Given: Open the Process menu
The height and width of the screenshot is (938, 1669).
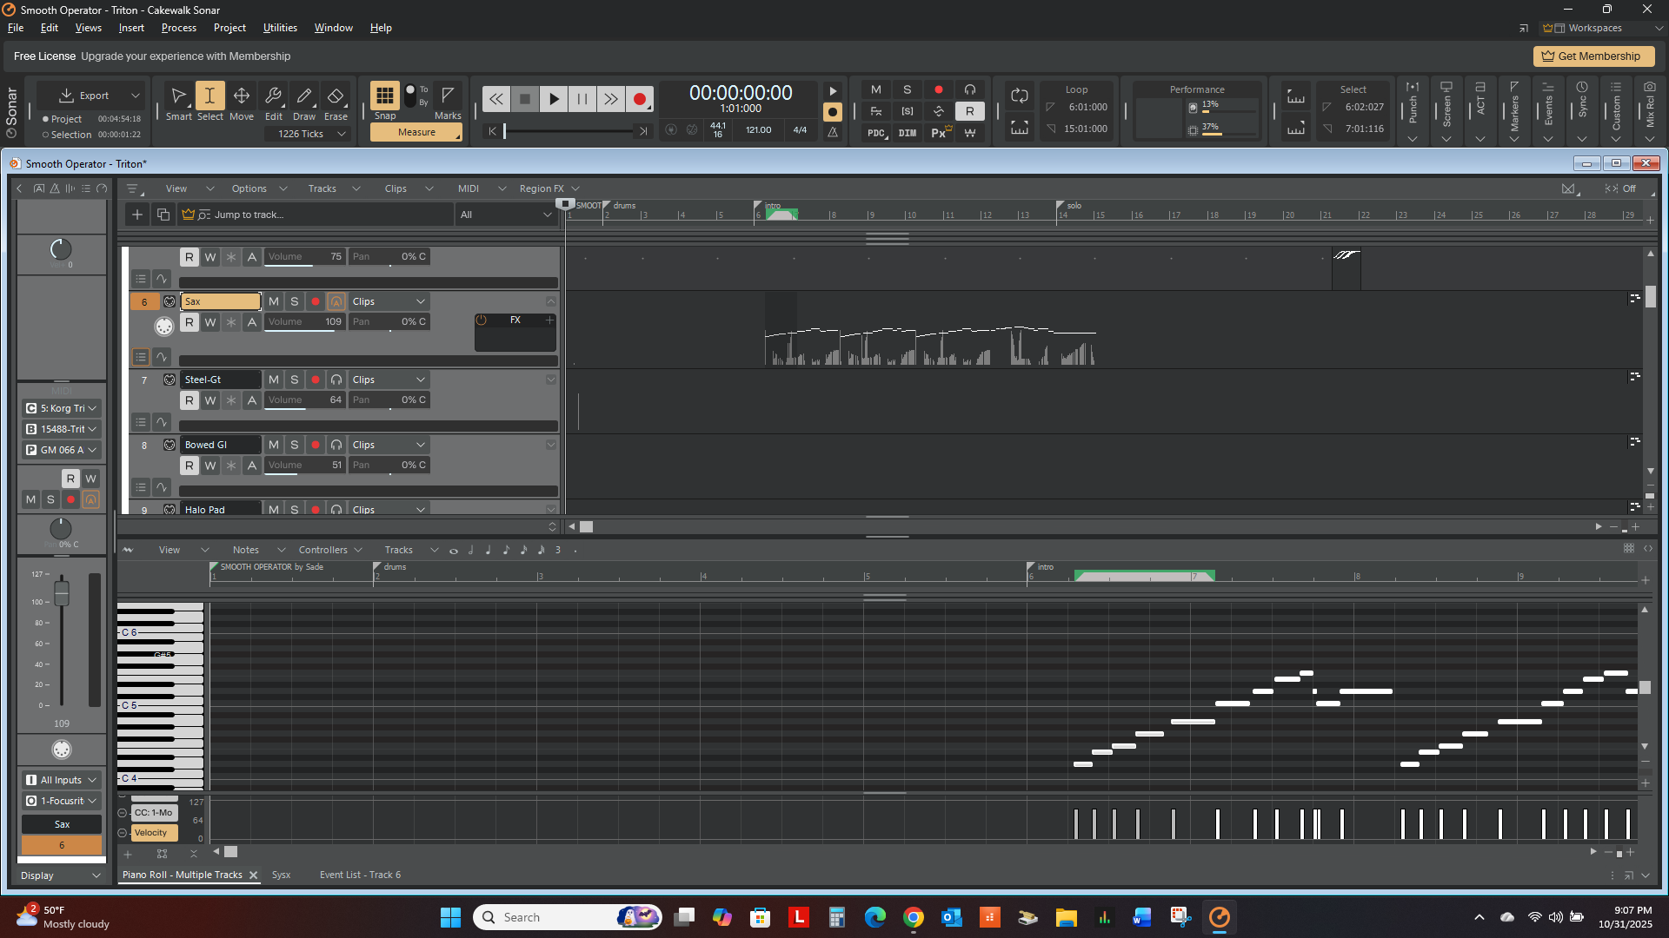Looking at the screenshot, I should tap(178, 28).
